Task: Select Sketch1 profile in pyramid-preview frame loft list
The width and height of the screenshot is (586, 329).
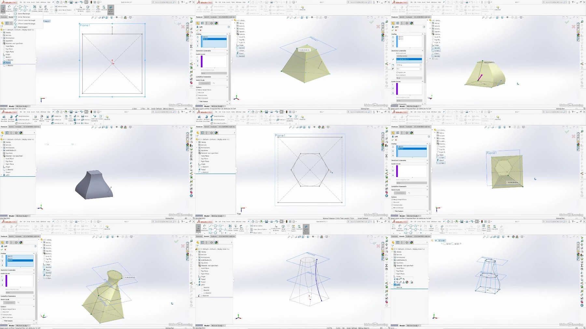Action: point(215,37)
